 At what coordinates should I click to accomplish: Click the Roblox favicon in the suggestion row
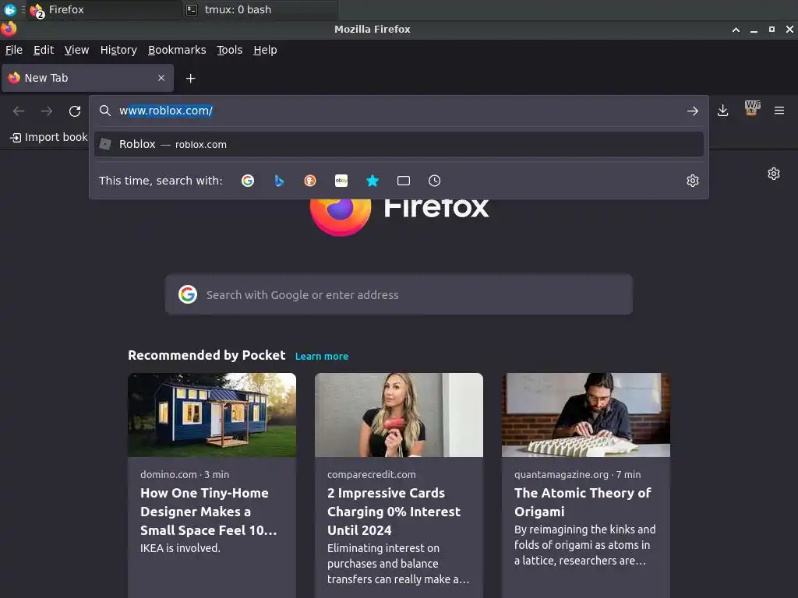[x=105, y=144]
